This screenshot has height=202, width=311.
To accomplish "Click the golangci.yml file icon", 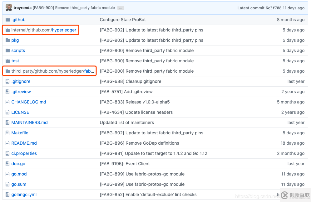I will click(7, 195).
